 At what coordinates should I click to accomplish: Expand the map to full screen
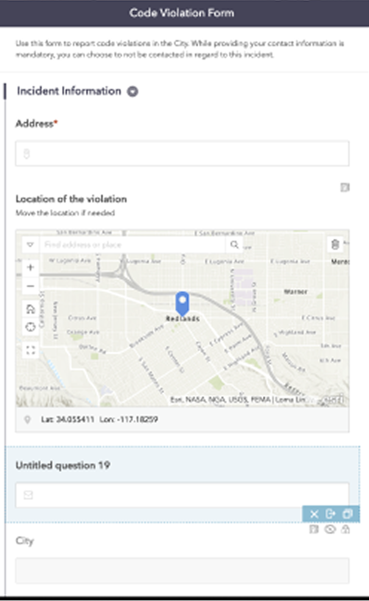[x=30, y=350]
